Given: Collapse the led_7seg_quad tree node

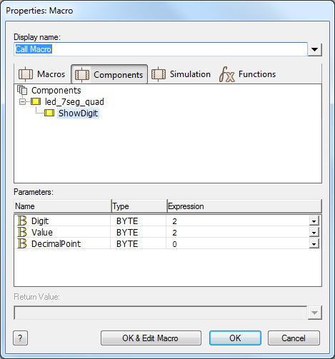Looking at the screenshot, I should (22, 102).
